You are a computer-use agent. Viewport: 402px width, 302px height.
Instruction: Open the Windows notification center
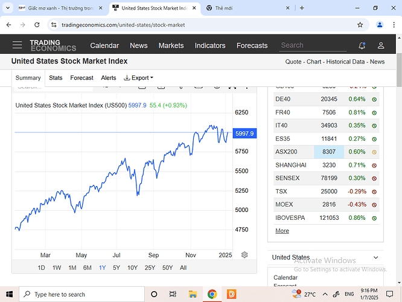click(389, 294)
